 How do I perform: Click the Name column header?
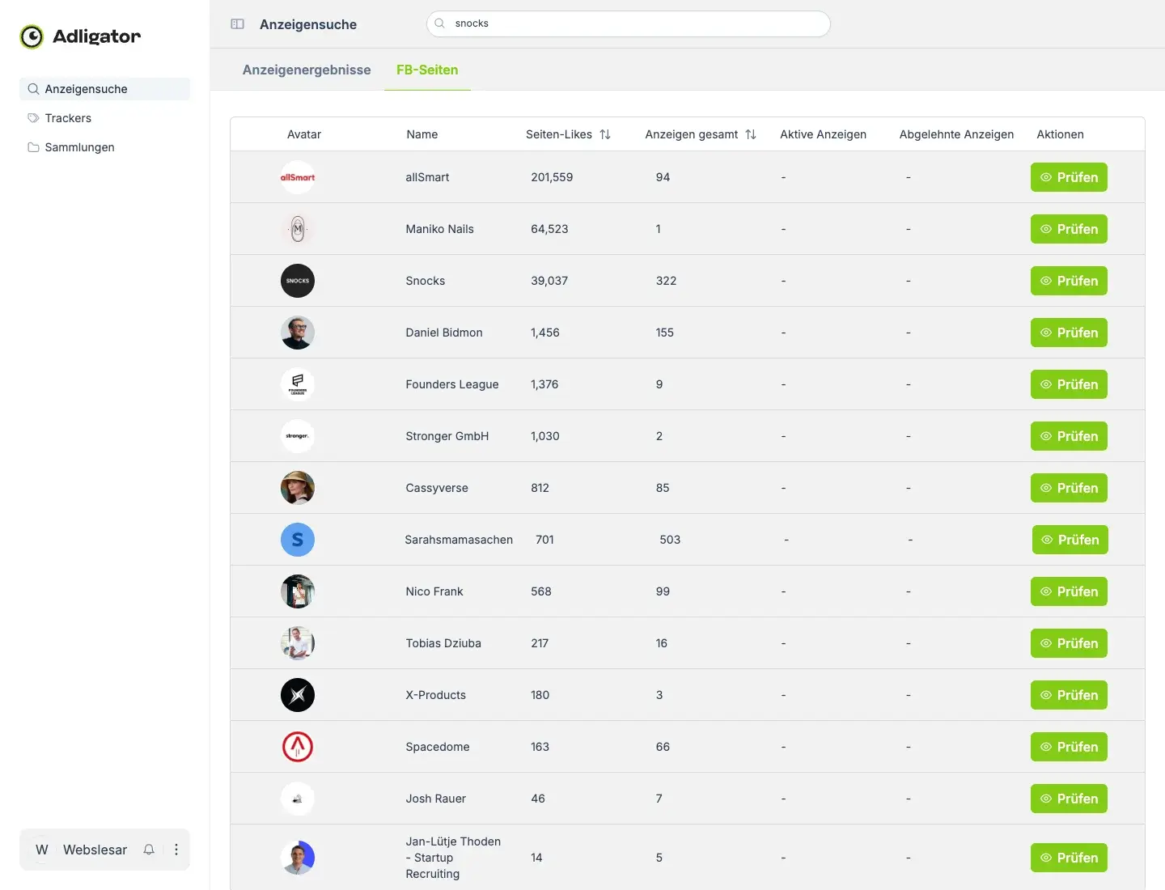point(422,134)
